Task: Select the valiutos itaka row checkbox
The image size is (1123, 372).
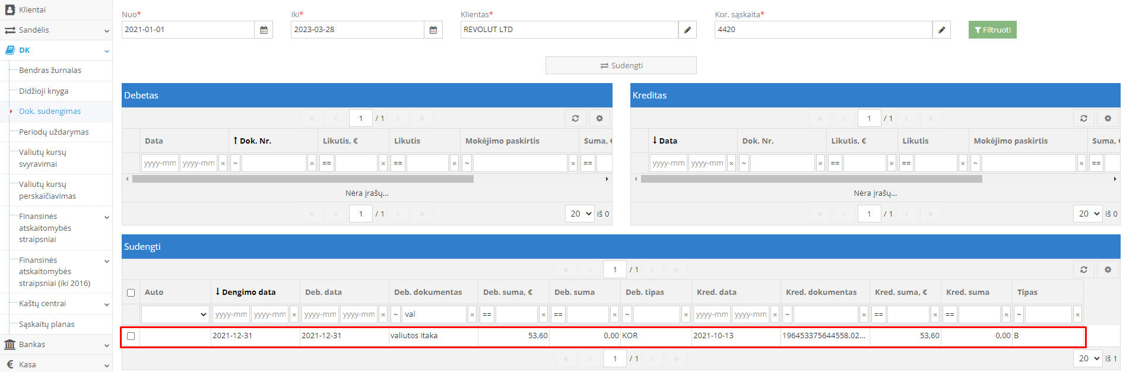Action: pos(131,336)
